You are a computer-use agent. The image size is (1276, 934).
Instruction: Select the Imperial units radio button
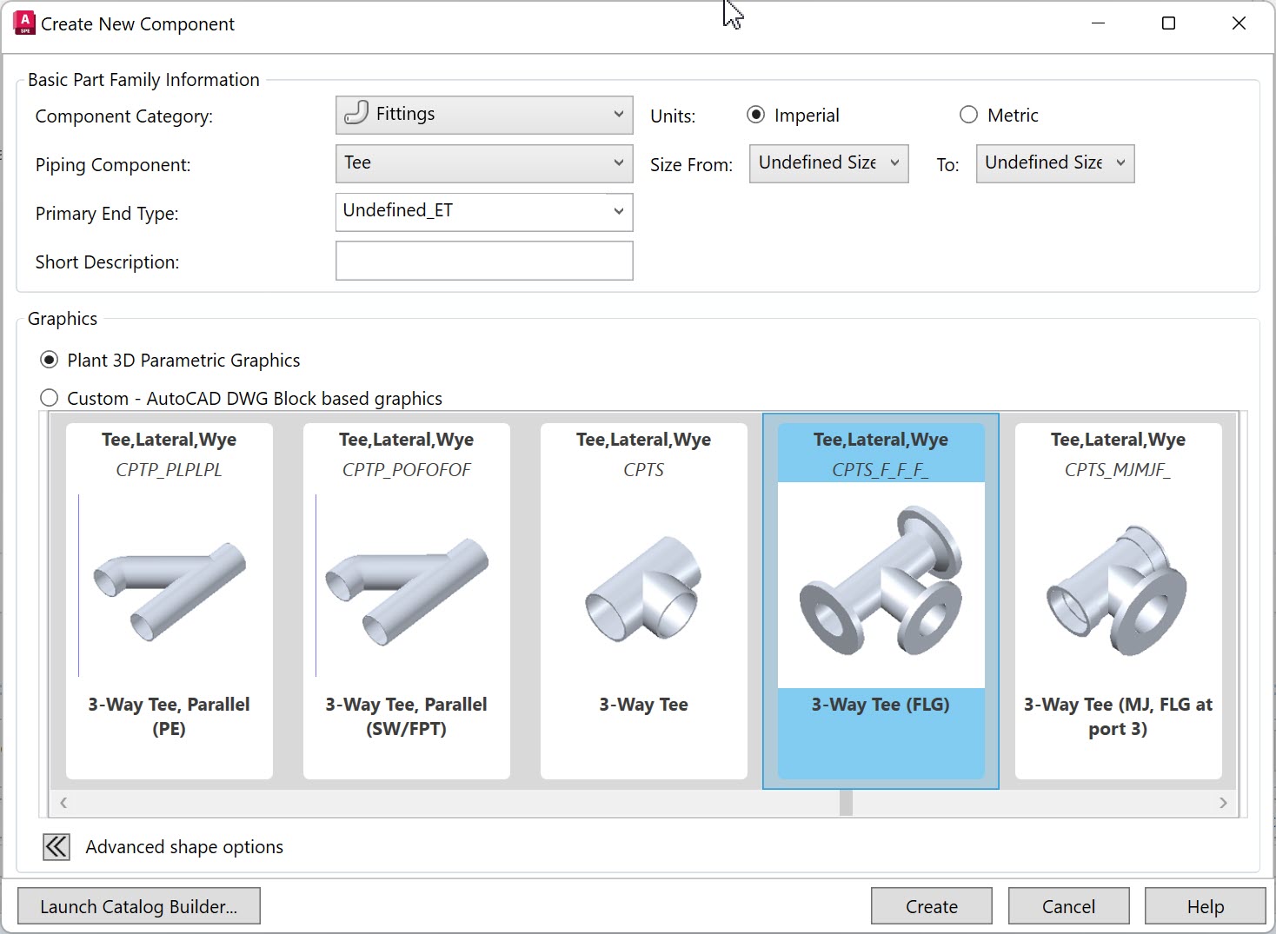(756, 115)
